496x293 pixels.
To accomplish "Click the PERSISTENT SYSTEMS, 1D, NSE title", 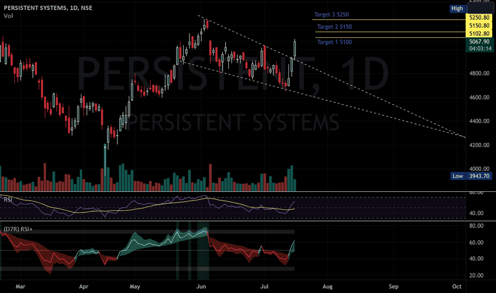I will tap(48, 8).
